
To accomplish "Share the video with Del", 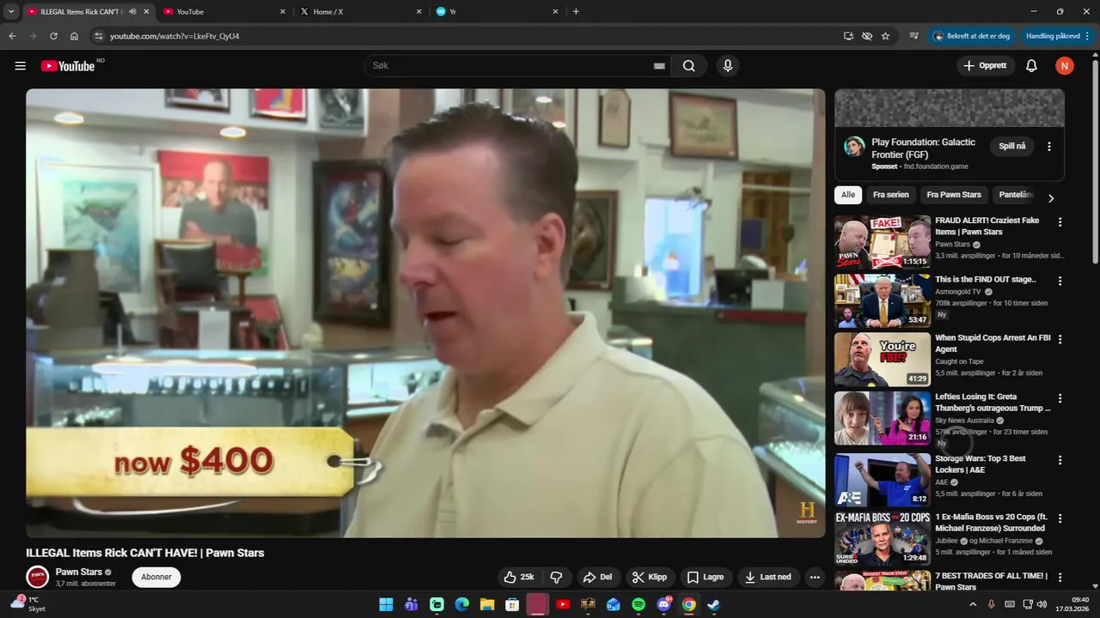I will (x=597, y=577).
